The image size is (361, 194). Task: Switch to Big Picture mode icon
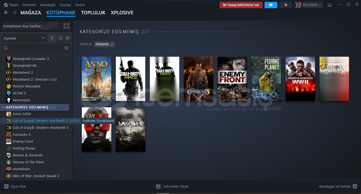point(330,5)
